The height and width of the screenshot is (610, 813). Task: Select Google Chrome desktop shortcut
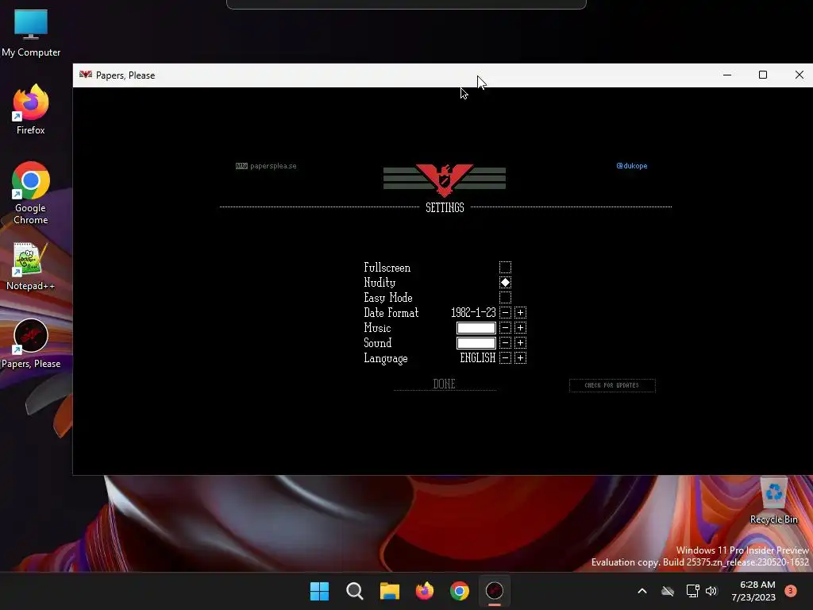coord(31,194)
